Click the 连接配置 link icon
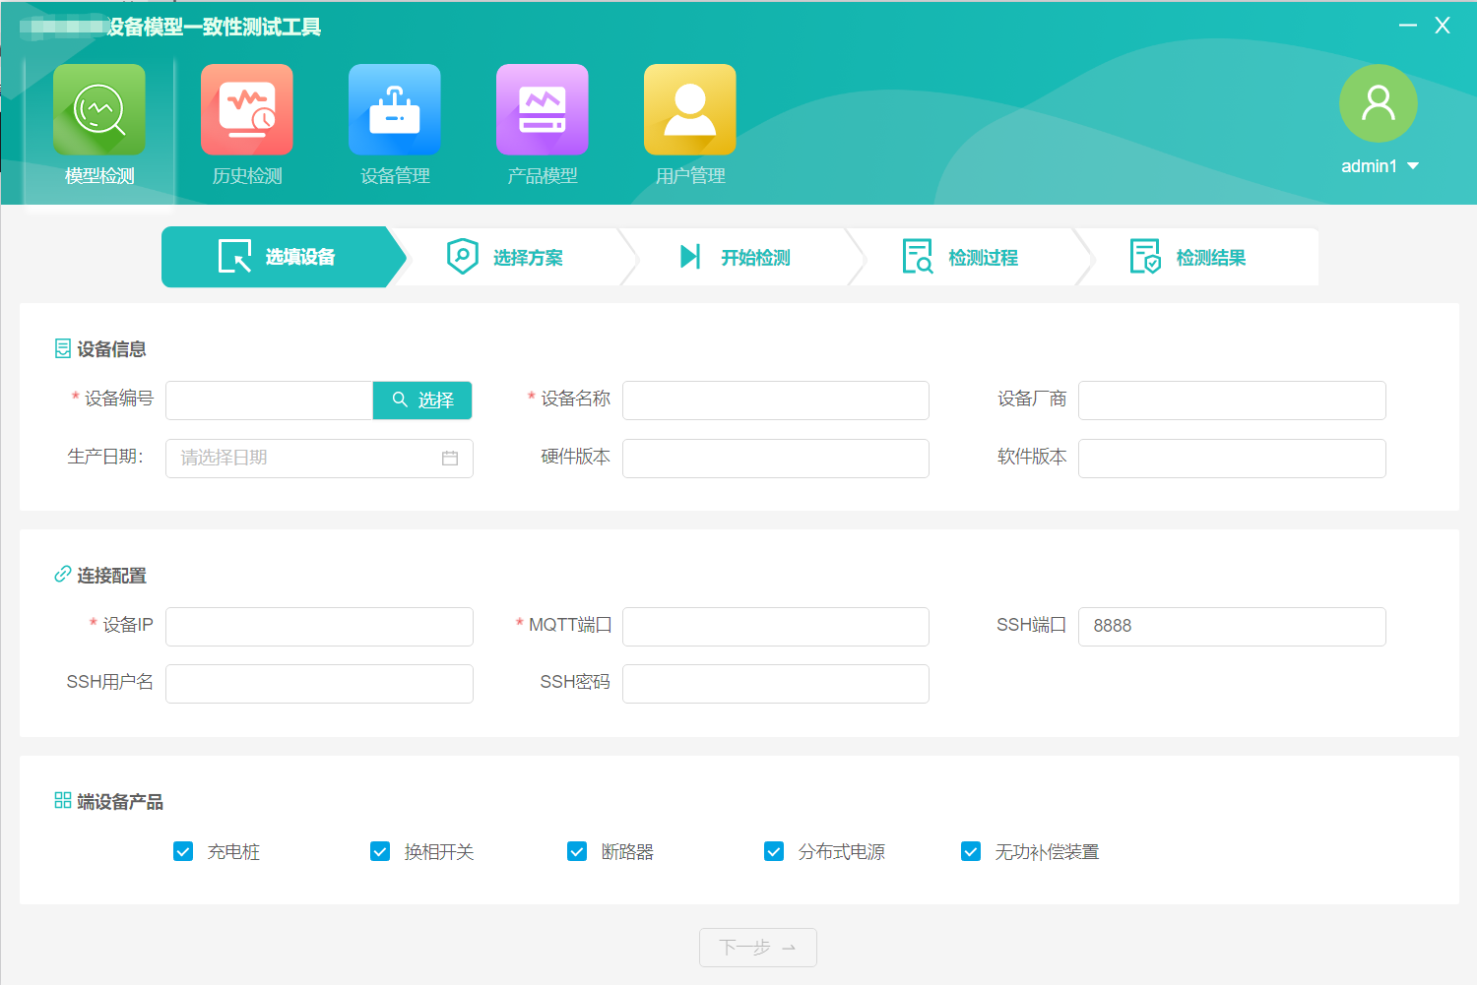This screenshot has width=1477, height=985. [63, 574]
